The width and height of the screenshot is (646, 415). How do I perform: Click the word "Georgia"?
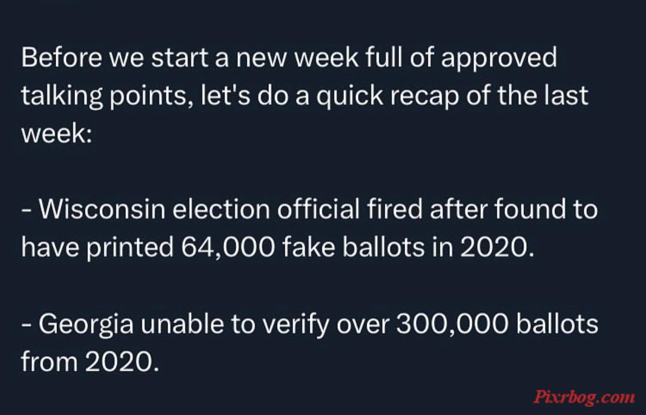coord(86,325)
